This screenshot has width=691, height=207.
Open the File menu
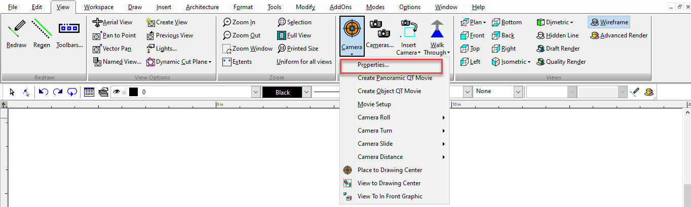(13, 7)
